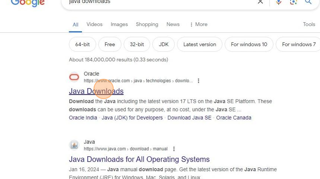Click the java downloads search input field
This screenshot has width=320, height=179.
click(x=159, y=2)
